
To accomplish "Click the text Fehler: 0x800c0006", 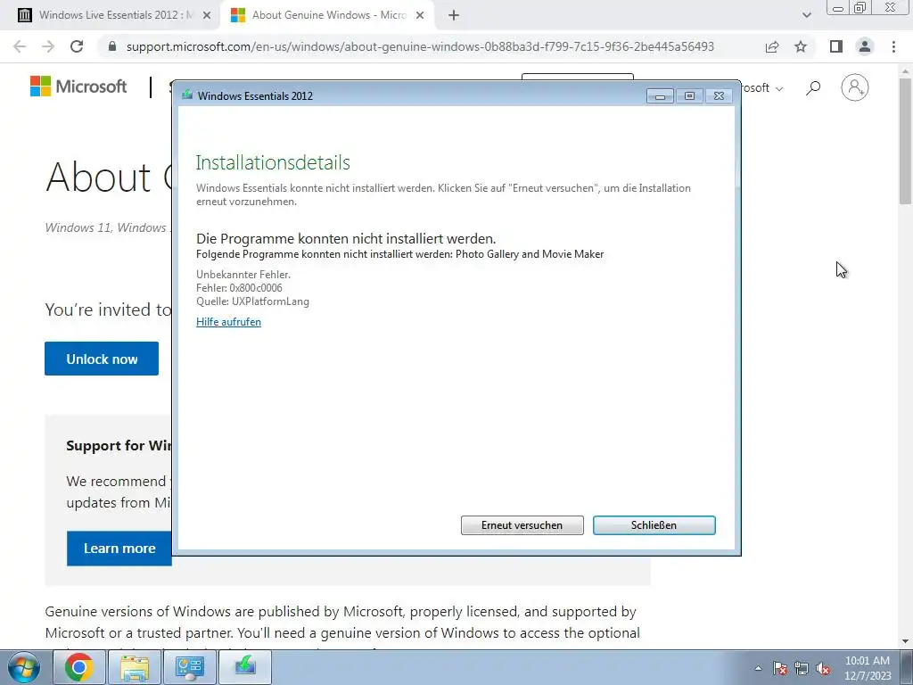I will point(239,288).
